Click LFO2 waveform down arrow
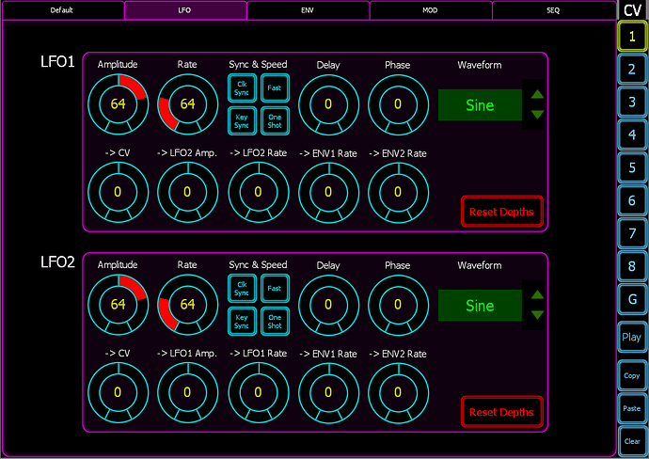 coord(537,314)
